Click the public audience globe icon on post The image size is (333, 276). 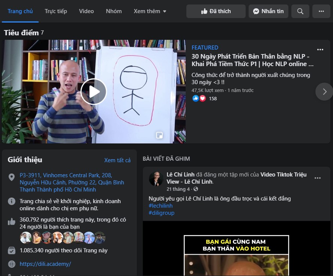pos(196,189)
